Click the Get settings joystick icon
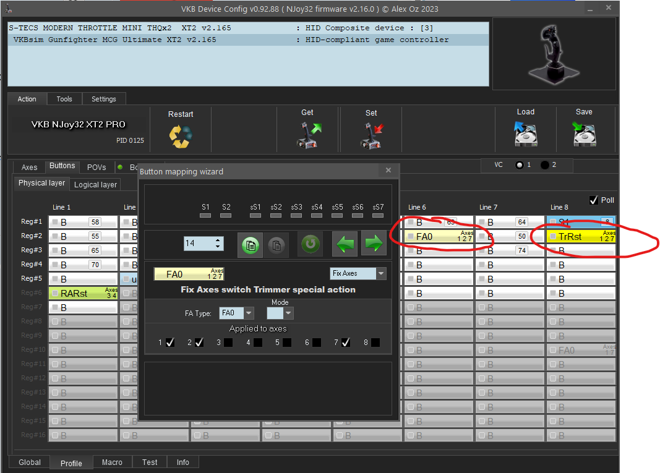This screenshot has height=473, width=660. (x=307, y=135)
